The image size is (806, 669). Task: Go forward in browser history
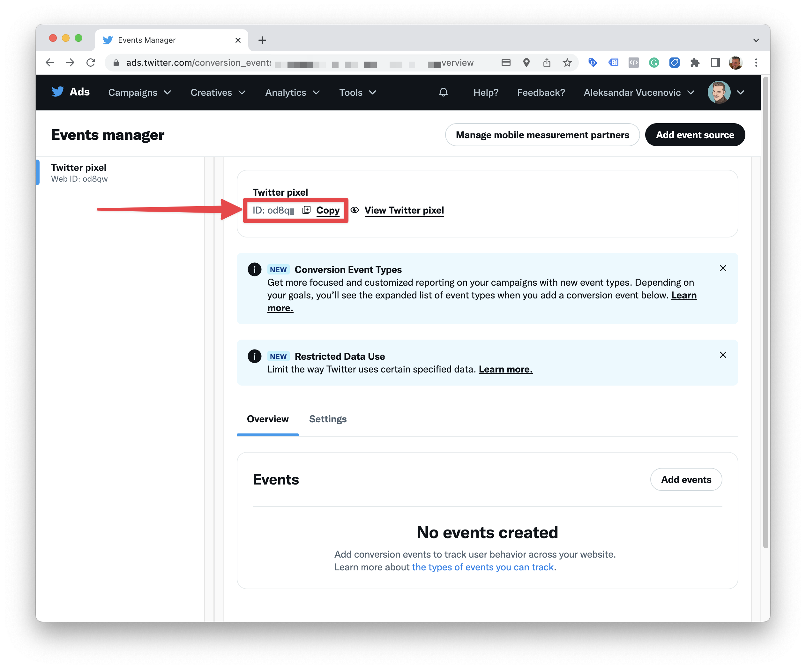[70, 63]
